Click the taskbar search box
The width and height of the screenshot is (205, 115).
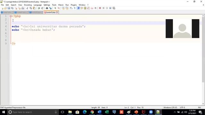coord(33,112)
